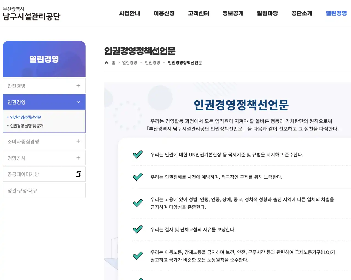Screen dimensions: 351x280
Task: Click the external link icon next to 공공데이터개방
Action: point(79,174)
